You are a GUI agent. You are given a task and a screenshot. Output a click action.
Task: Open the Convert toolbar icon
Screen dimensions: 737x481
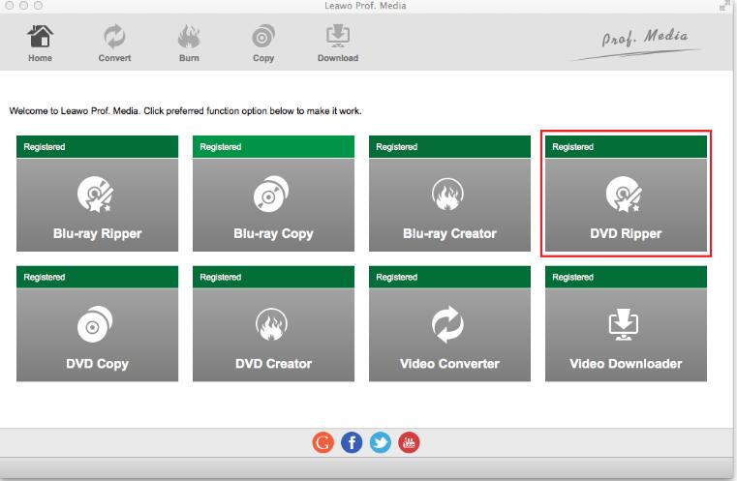point(114,37)
